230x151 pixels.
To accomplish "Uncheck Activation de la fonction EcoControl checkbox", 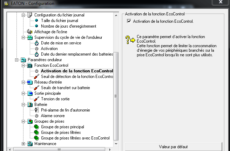I will (129, 21).
